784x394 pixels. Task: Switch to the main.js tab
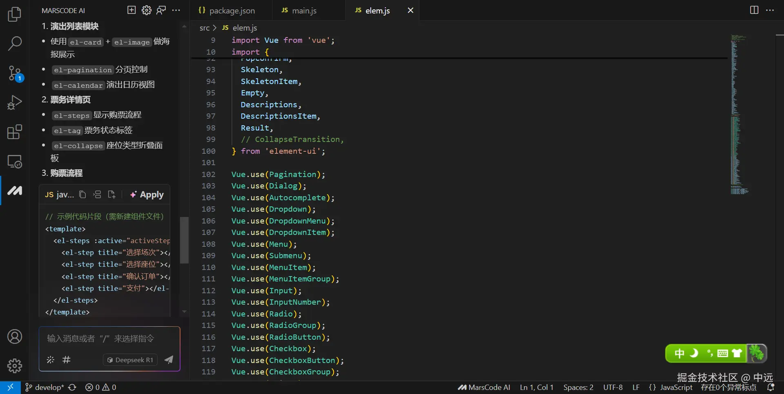(304, 11)
